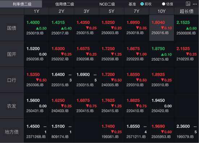Image resolution: width=199 pixels, height=143 pixels.
Task: Select the 国开 row header
Action: (x=12, y=54)
